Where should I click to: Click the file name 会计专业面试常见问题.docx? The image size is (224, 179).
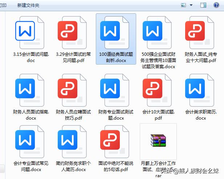coord(31,166)
